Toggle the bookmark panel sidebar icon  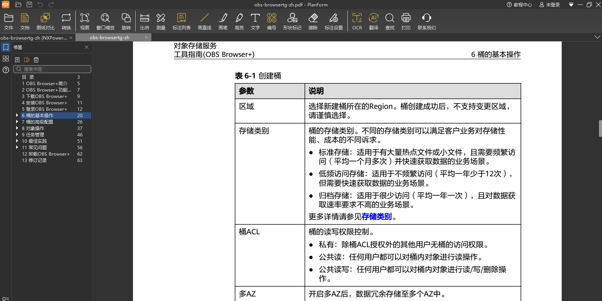[6, 47]
